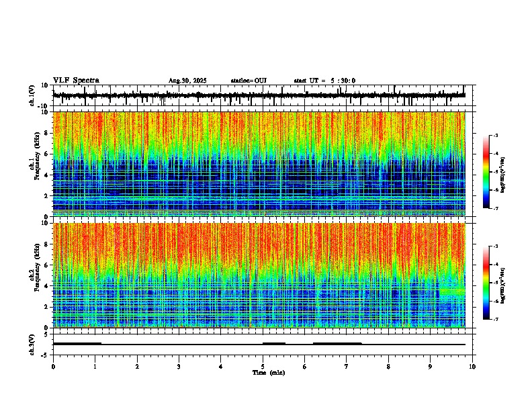Click the ch.1(V) waveform axis label
532x411 pixels.
click(x=32, y=95)
